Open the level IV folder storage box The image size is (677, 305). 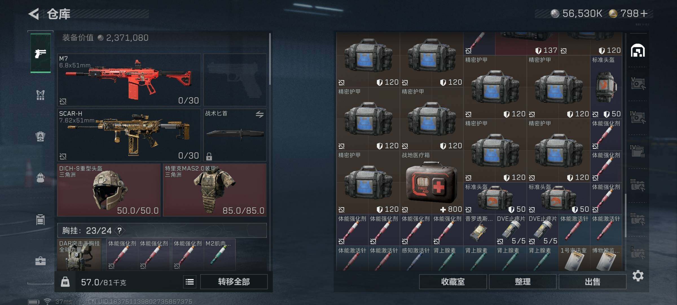click(x=638, y=151)
